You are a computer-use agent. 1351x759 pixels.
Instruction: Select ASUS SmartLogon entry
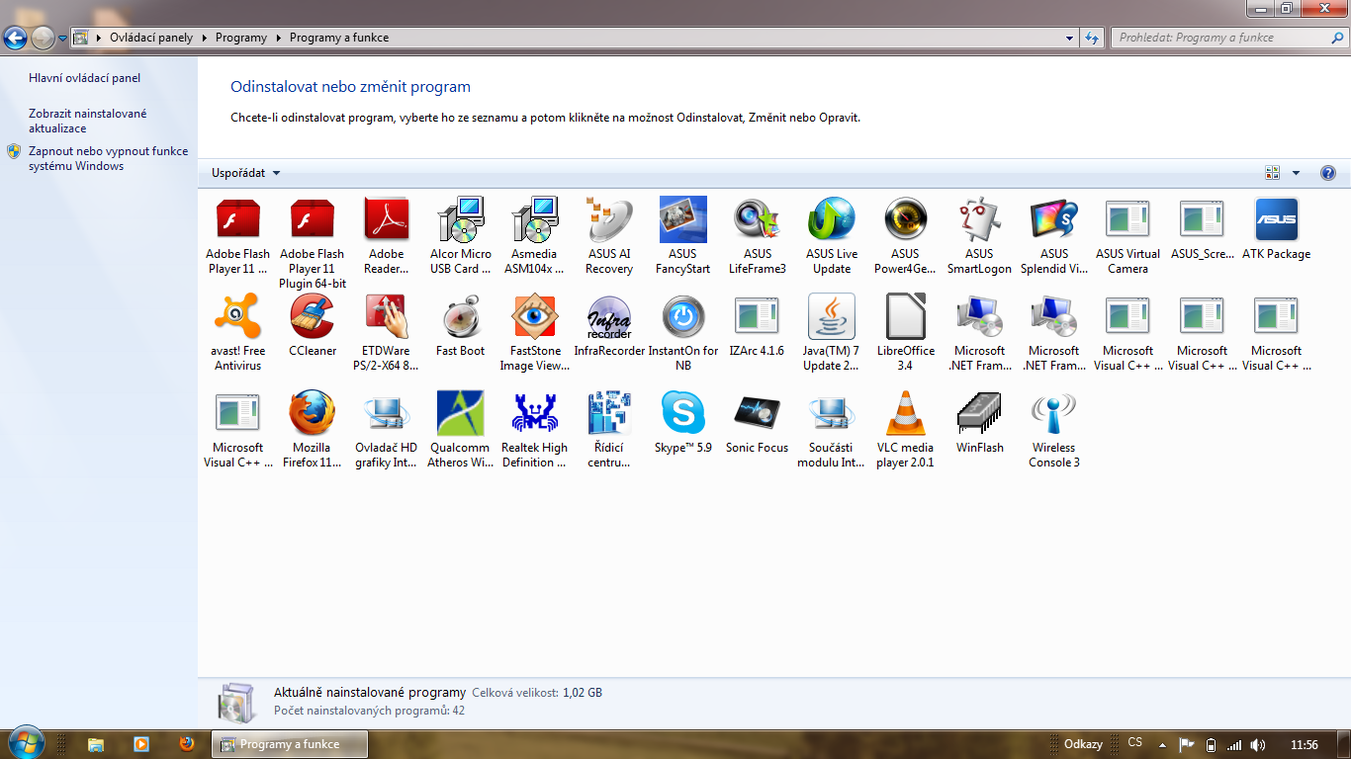click(x=980, y=236)
